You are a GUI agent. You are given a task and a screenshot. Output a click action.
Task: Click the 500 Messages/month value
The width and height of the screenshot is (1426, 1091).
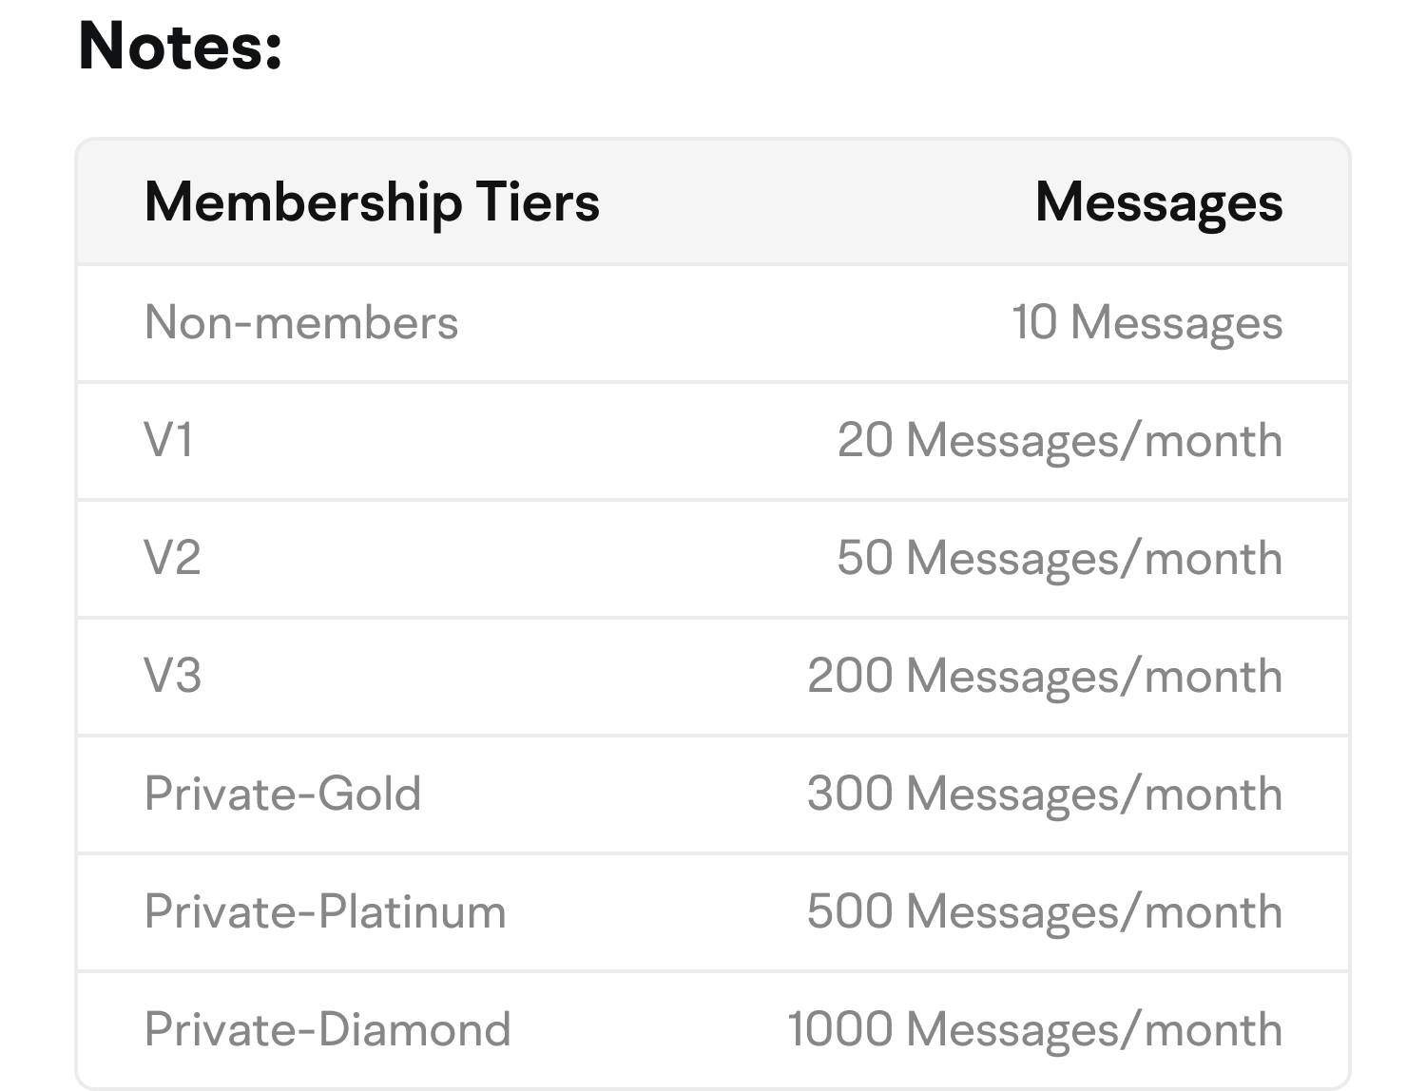point(1045,911)
